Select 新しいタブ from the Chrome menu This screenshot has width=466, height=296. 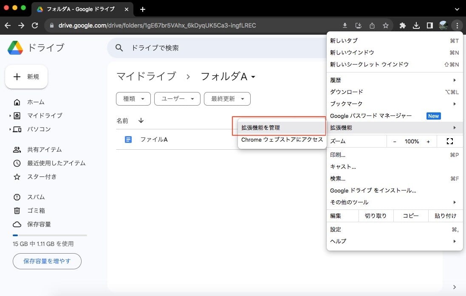[x=395, y=41]
